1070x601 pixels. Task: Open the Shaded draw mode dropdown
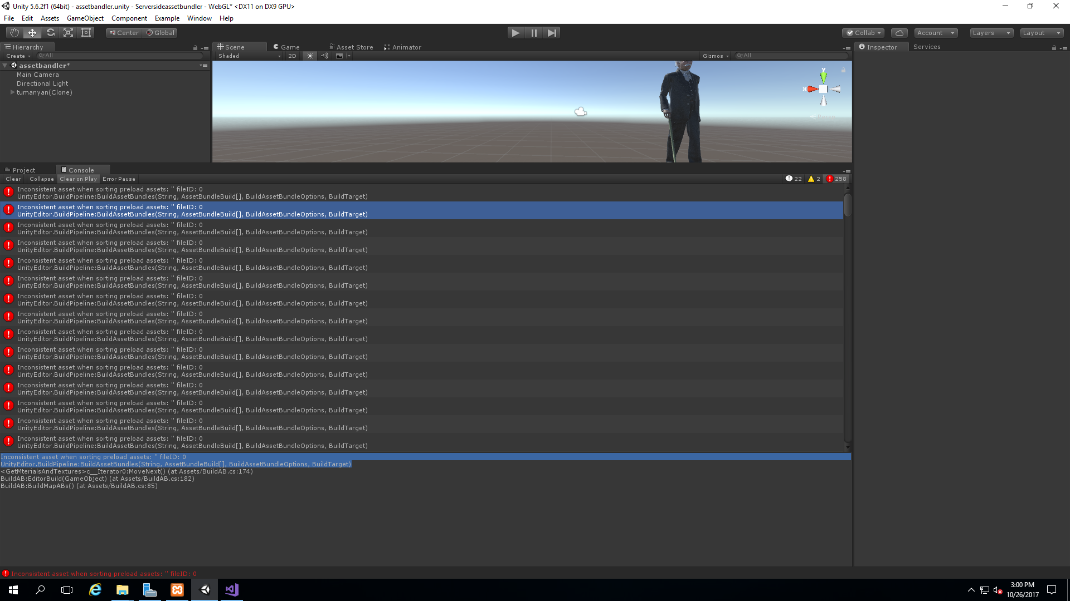pos(247,56)
